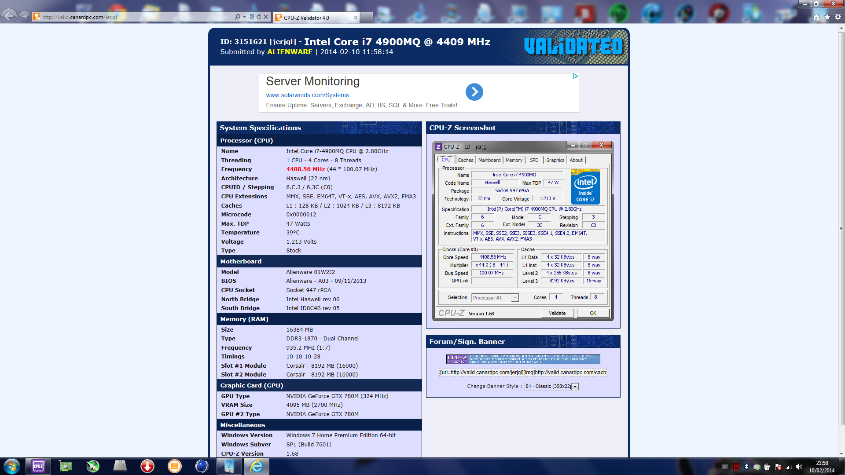Open Internet Explorer from the taskbar
The image size is (845, 475).
[x=257, y=466]
